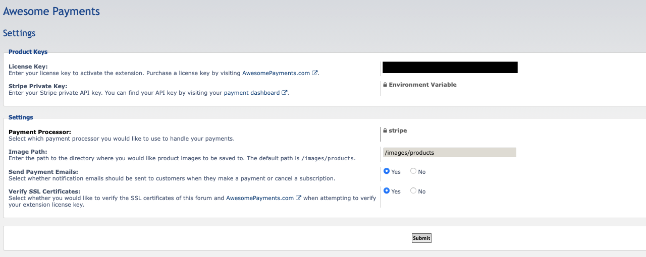This screenshot has height=257, width=646.
Task: Click the Submit button
Action: pyautogui.click(x=421, y=238)
